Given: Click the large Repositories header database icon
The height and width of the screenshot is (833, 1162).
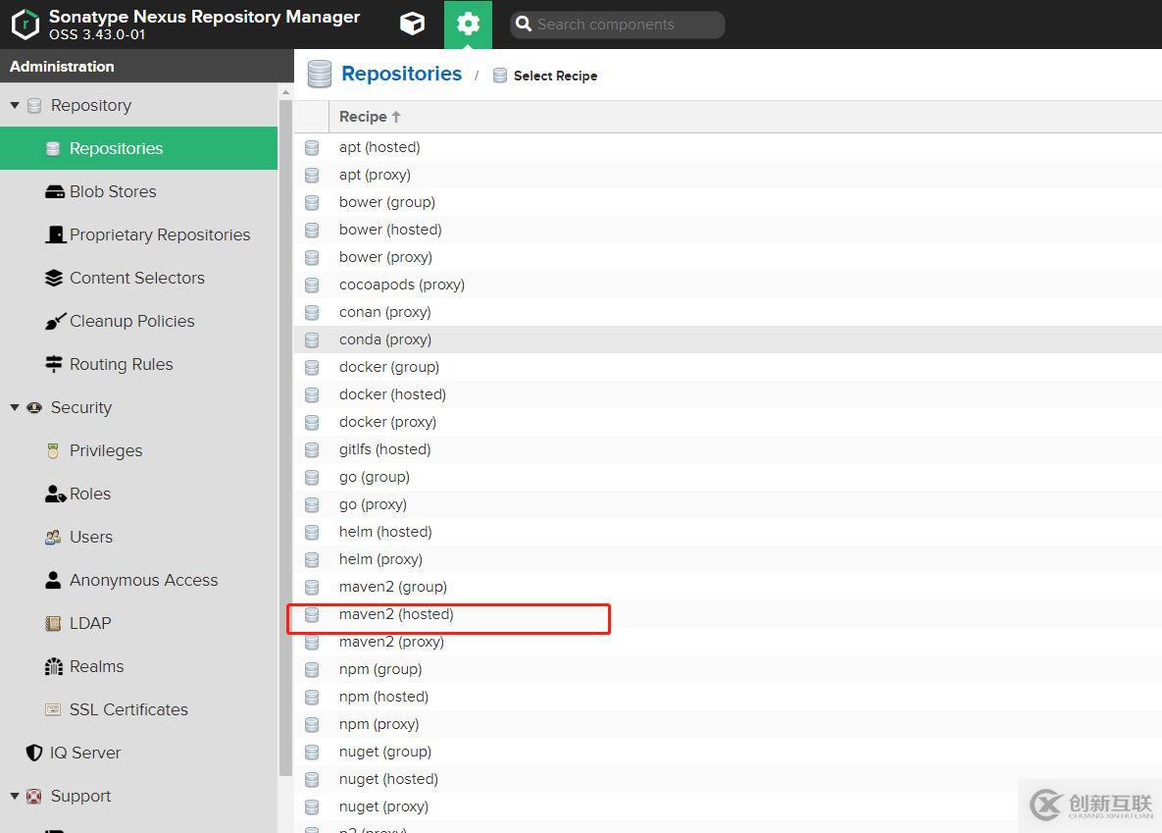Looking at the screenshot, I should tap(320, 75).
